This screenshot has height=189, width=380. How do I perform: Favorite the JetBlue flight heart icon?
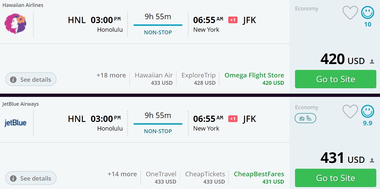(x=350, y=111)
